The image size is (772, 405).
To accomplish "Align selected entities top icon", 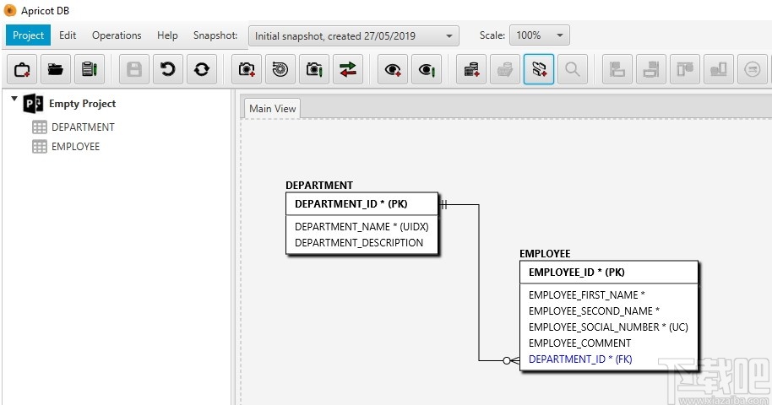I will coord(684,69).
